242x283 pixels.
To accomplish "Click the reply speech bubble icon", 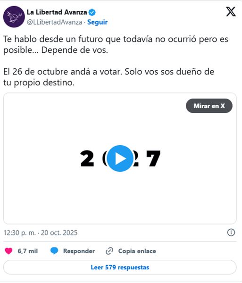I will [x=54, y=251].
